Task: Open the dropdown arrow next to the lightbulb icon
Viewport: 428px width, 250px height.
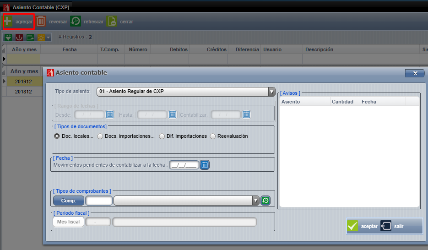Action: coord(49,38)
